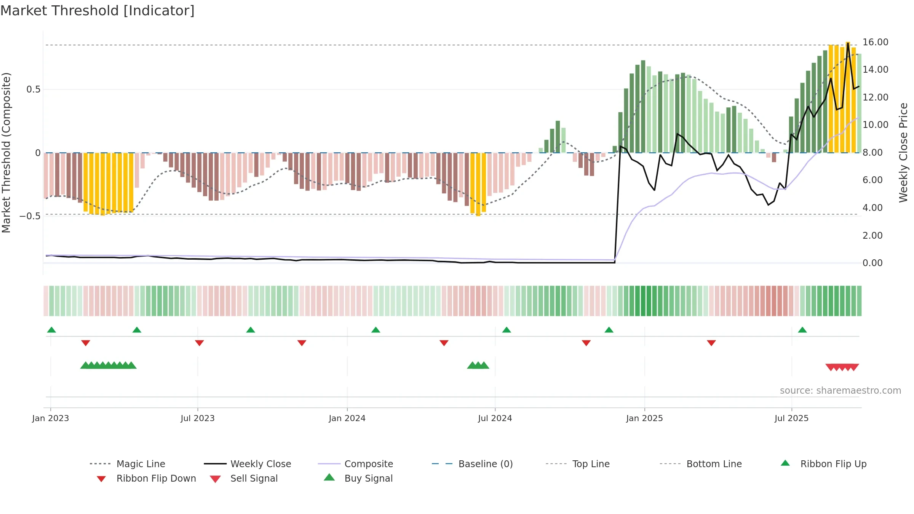Click the Ribbon Flip Up marker at Jan 2023
The image size is (914, 514).
pos(52,330)
